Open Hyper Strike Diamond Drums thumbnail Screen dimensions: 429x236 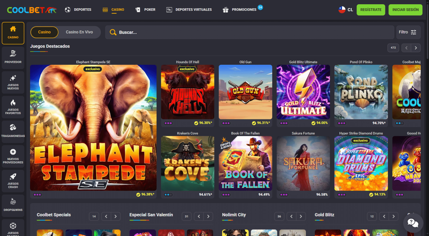click(x=361, y=163)
